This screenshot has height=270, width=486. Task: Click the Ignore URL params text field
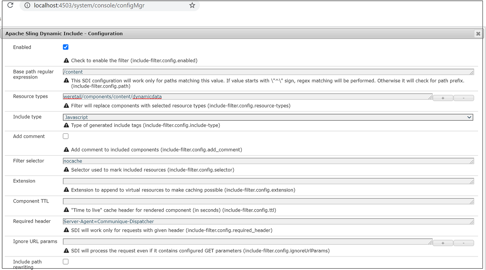[x=248, y=242]
